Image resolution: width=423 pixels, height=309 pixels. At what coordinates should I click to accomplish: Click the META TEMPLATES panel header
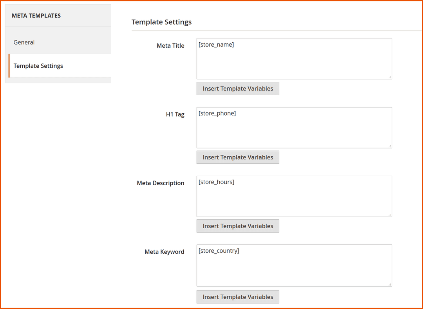click(x=36, y=16)
